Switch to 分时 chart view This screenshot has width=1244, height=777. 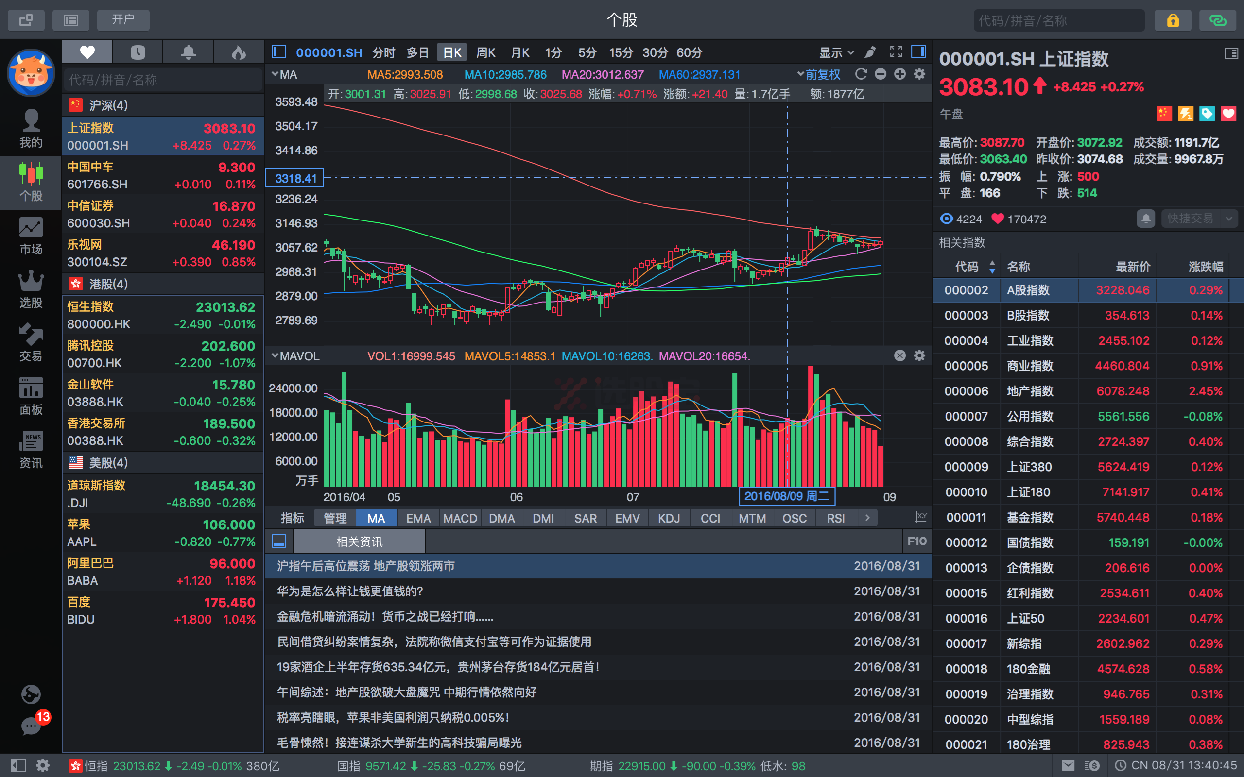pyautogui.click(x=383, y=52)
